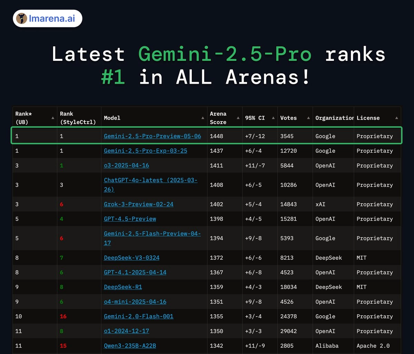Open the o4-mini-2025-04-16 link

[135, 301]
